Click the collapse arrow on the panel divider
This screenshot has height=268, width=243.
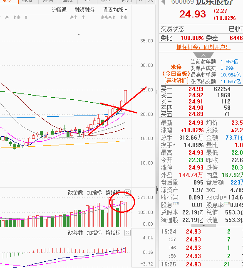157,190
